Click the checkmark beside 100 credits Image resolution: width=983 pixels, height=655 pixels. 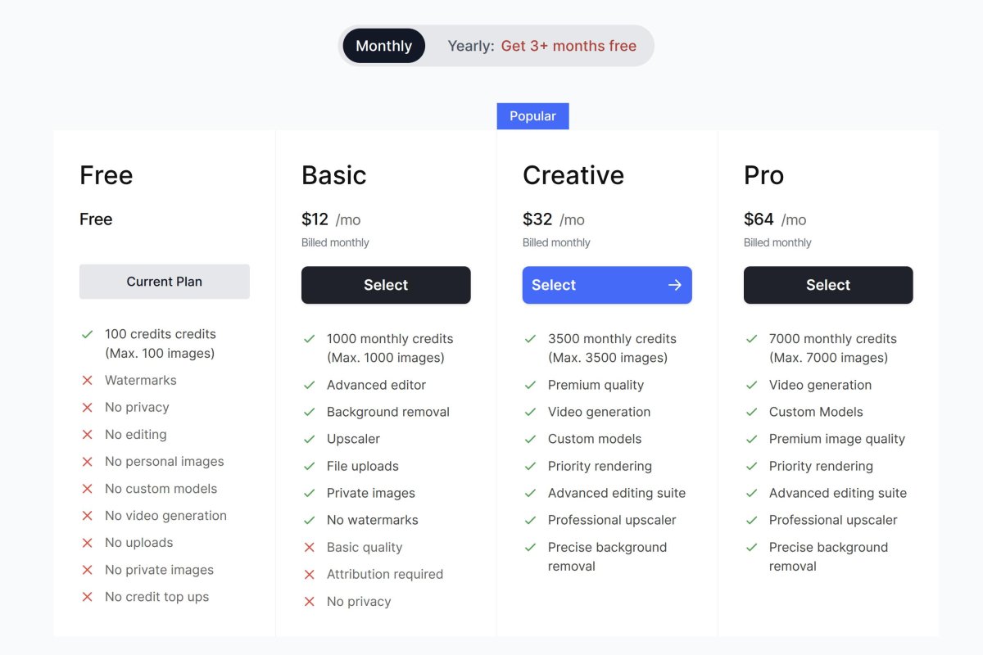point(87,334)
